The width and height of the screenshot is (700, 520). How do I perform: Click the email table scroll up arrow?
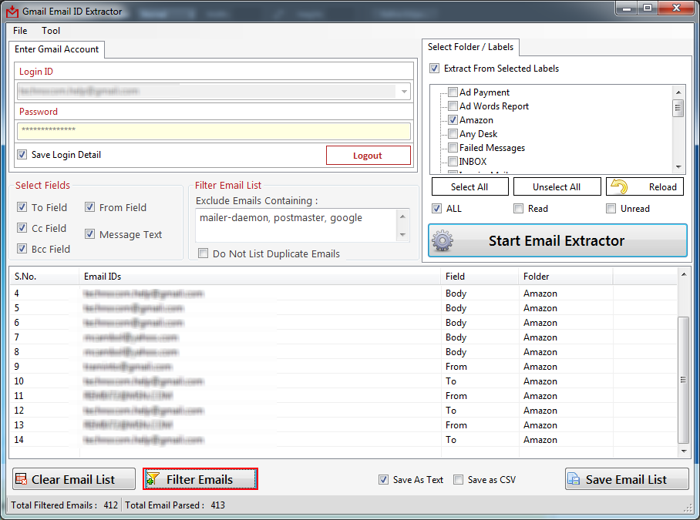click(684, 274)
